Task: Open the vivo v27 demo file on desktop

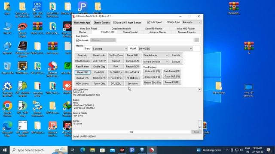Action: pos(249,90)
